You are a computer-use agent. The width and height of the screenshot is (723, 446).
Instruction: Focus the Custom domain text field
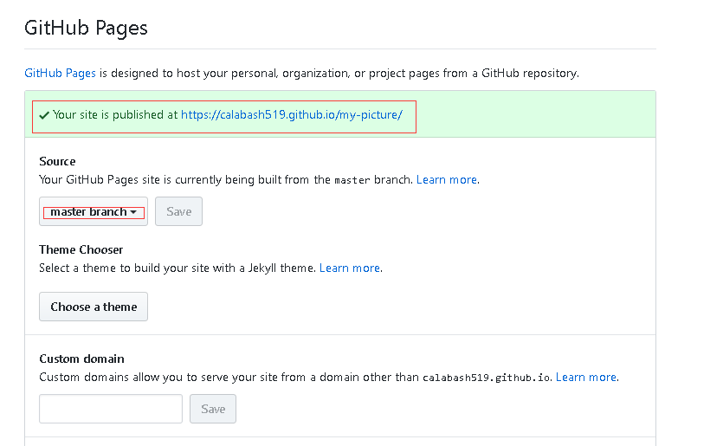click(x=111, y=409)
